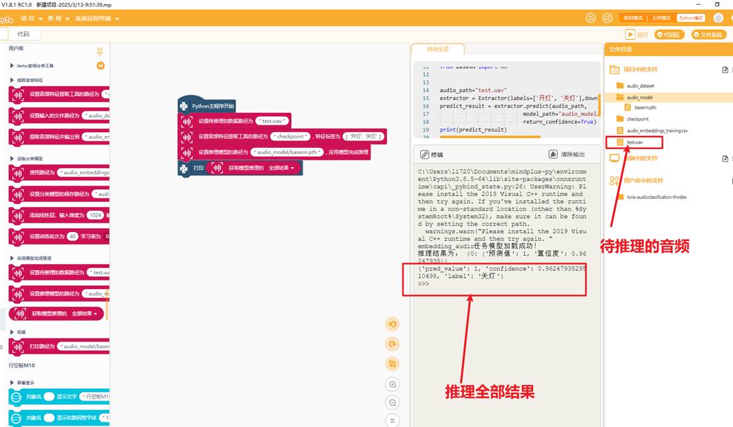Click the Python logo on the 打印 block

click(184, 168)
